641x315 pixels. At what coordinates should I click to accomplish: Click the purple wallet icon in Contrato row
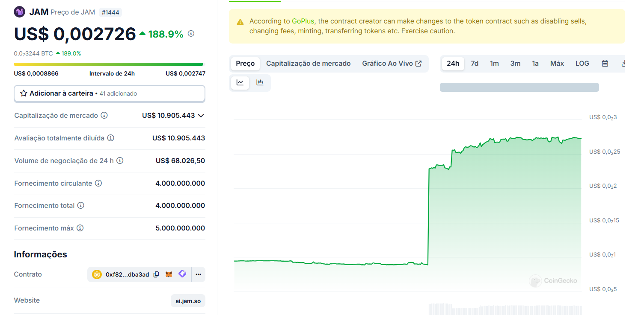pos(182,274)
